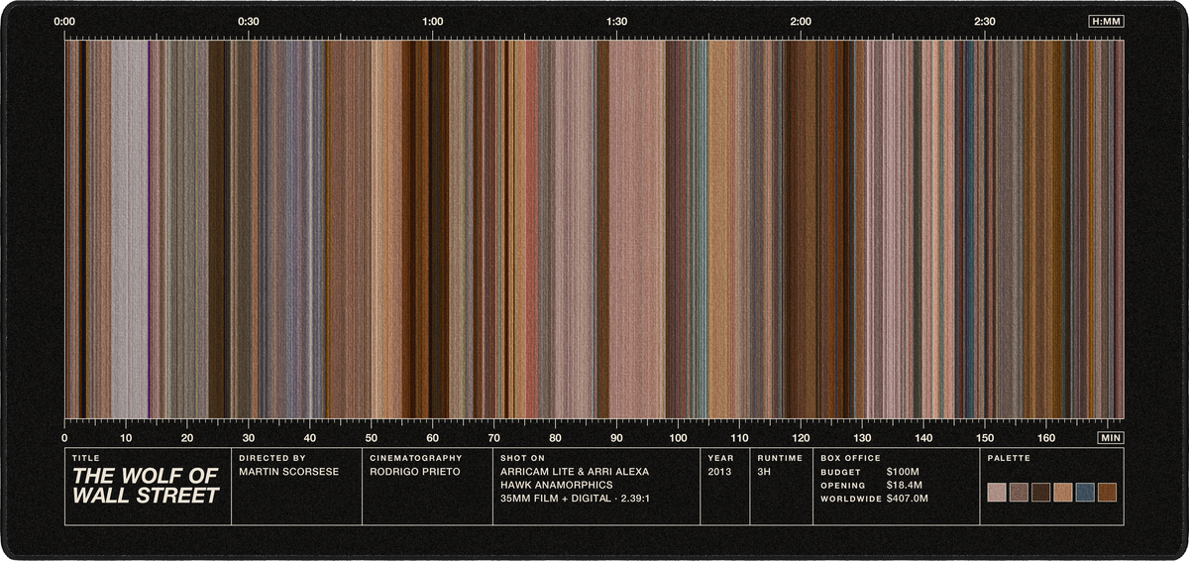Select the blue palette swatch
The image size is (1189, 561).
1085,493
